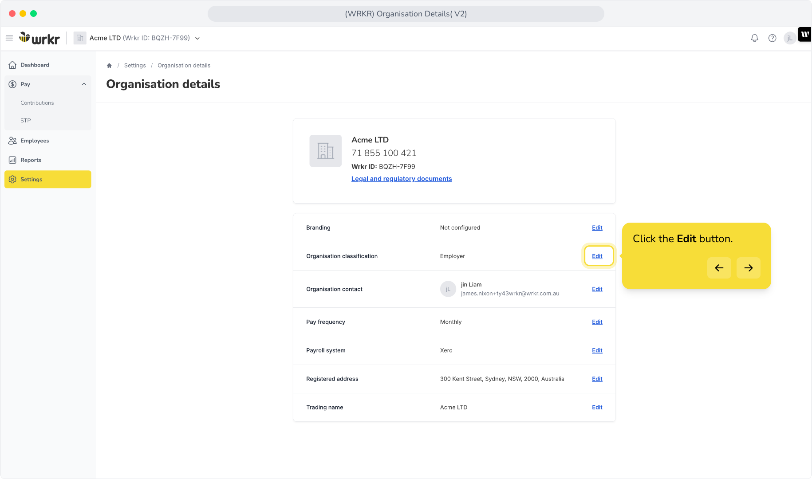
Task: Click the organisation logo placeholder image
Action: pos(326,151)
